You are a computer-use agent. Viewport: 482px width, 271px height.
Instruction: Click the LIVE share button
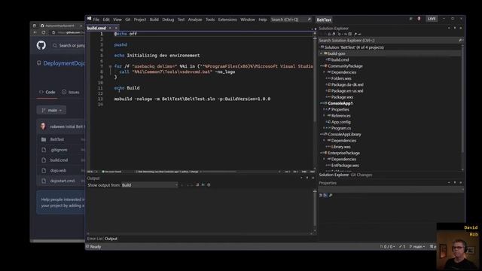click(432, 19)
